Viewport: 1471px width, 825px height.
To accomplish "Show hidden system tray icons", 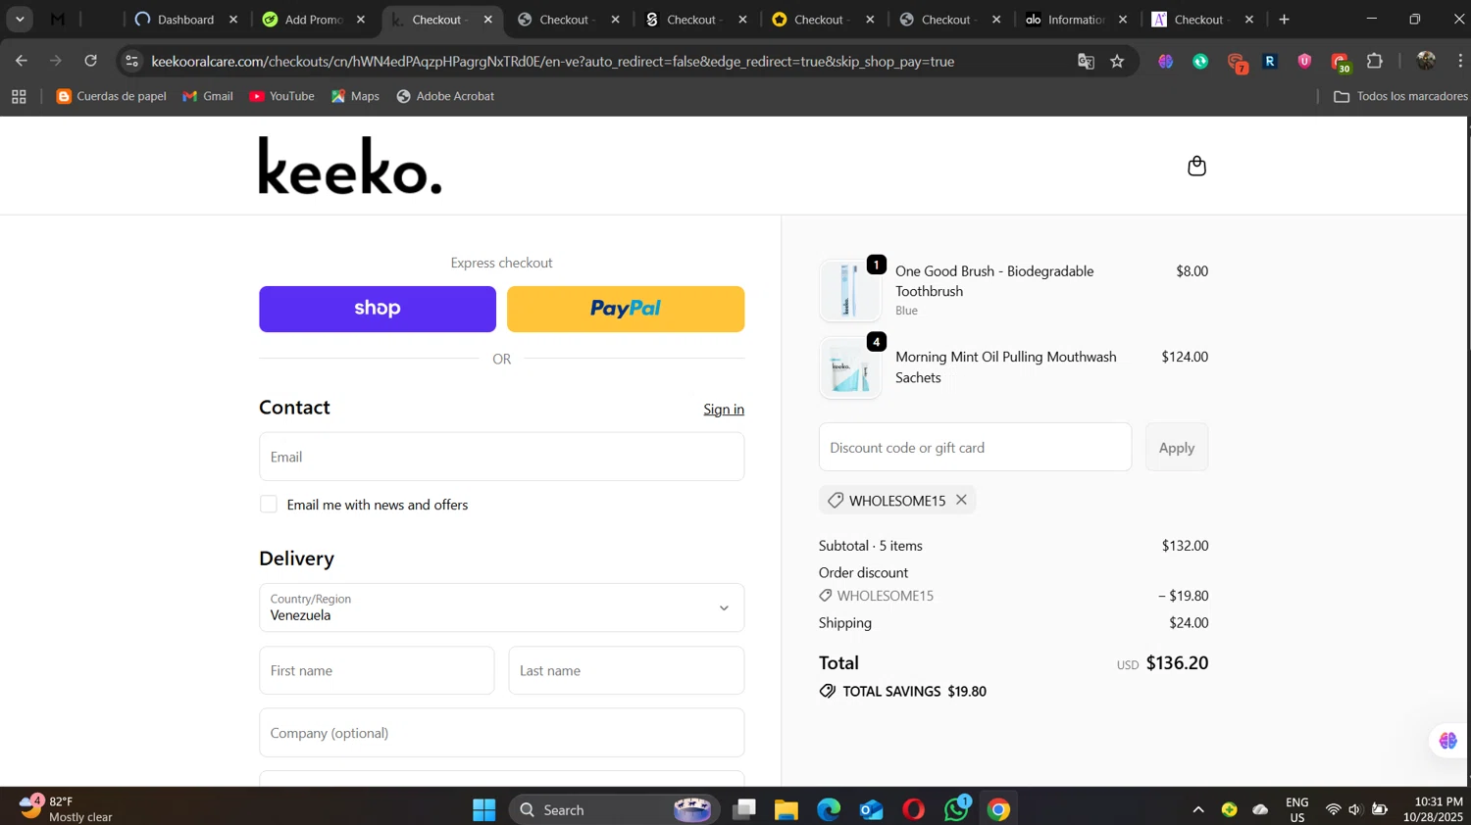I will (x=1197, y=809).
